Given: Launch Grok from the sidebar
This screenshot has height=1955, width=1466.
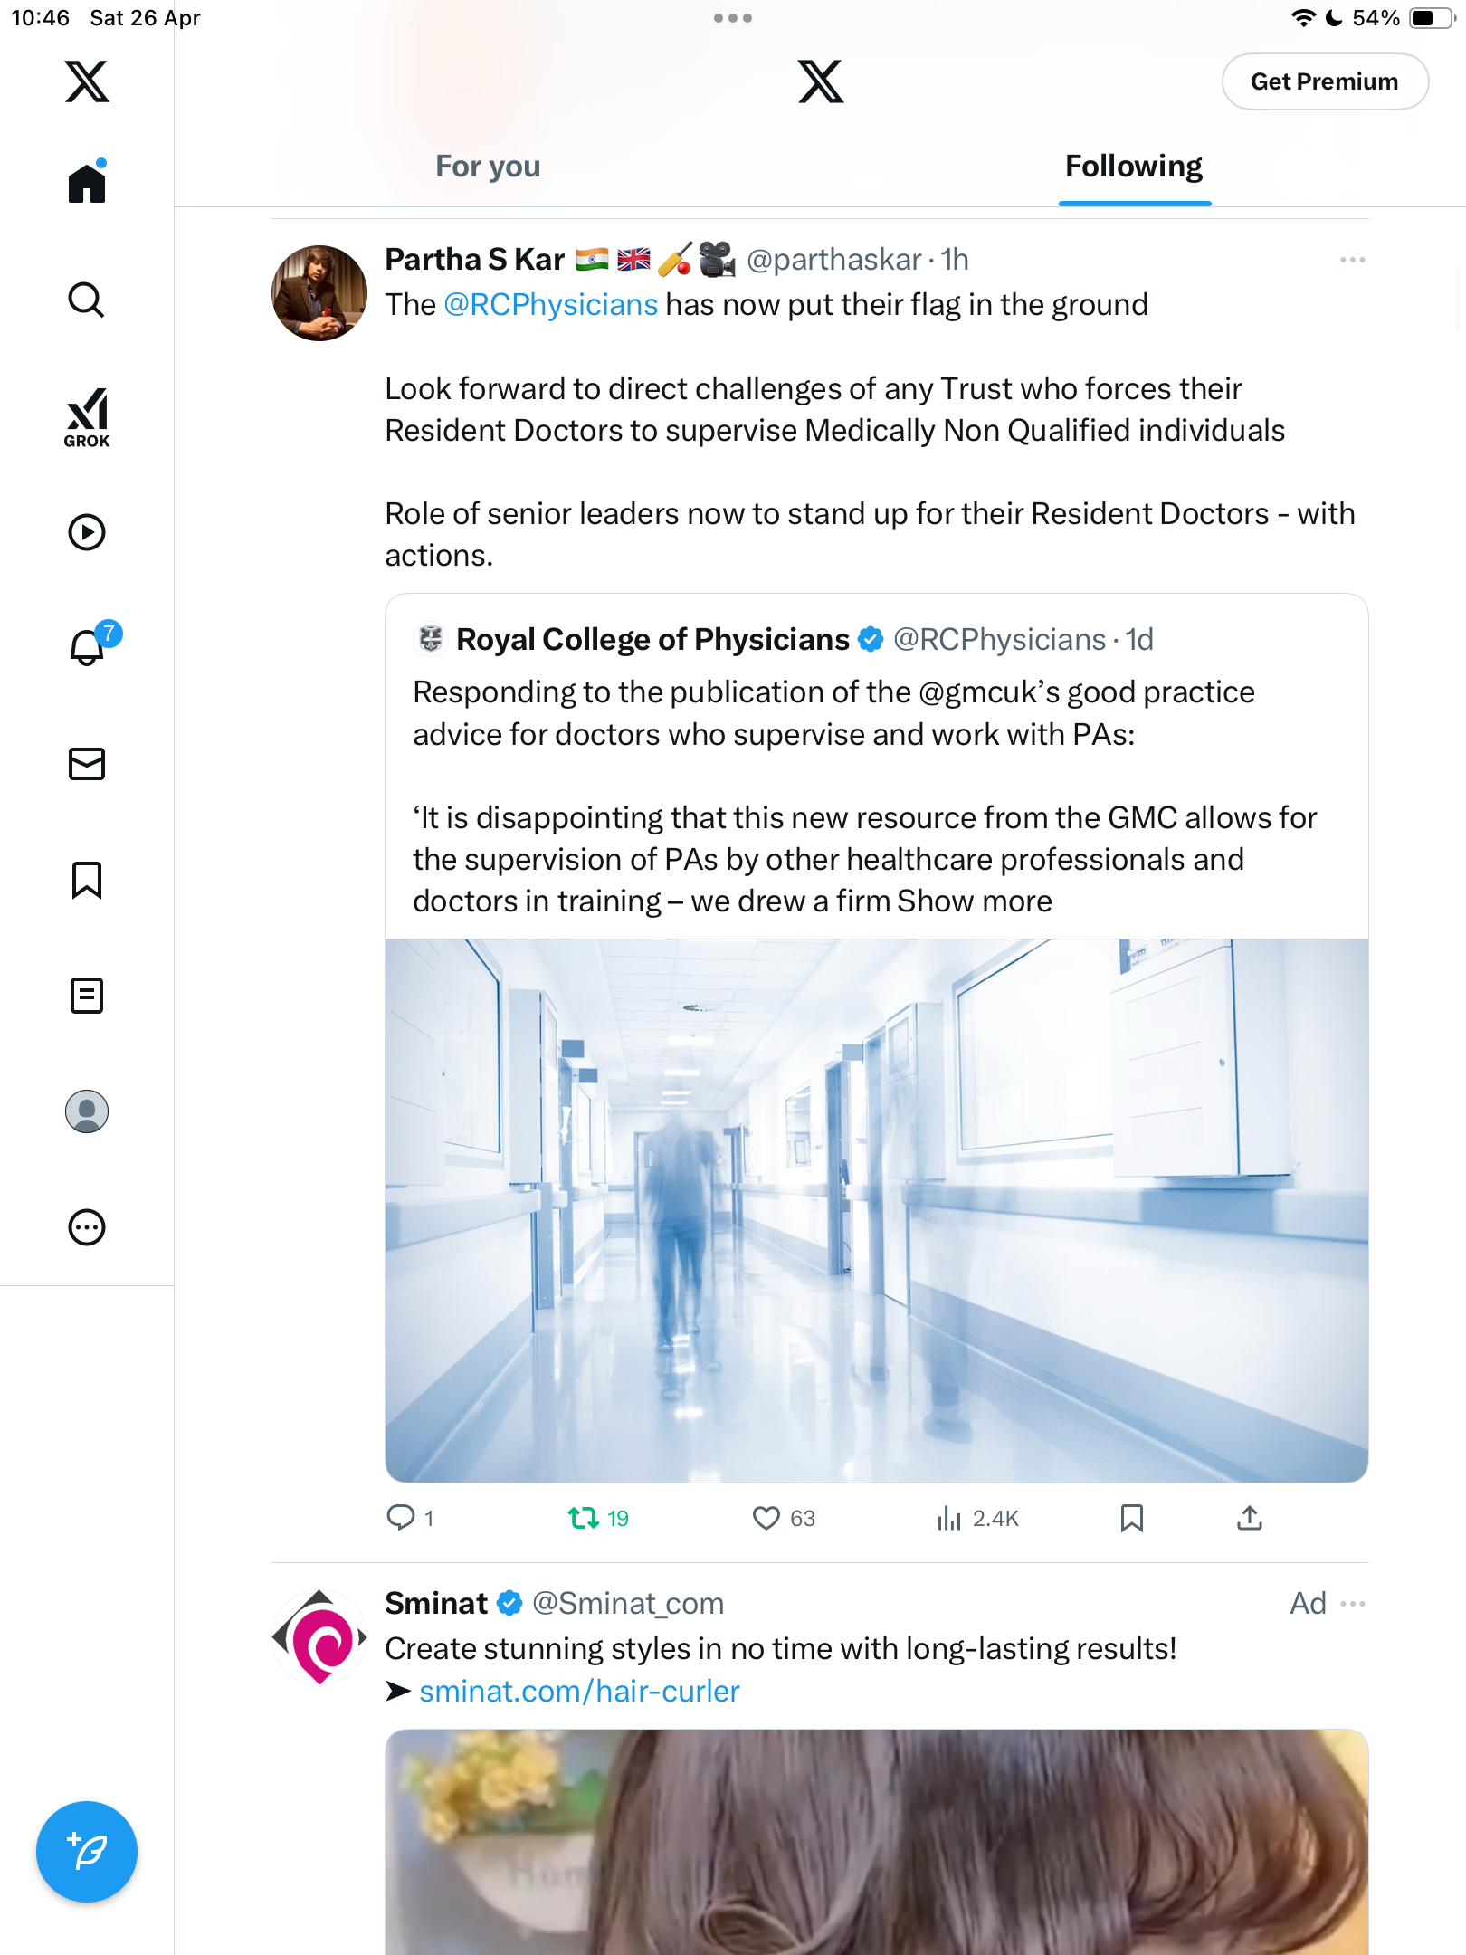Looking at the screenshot, I should pos(87,417).
